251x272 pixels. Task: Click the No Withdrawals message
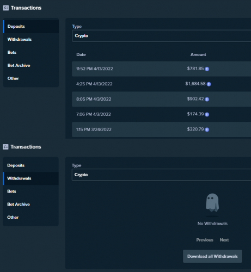[x=212, y=224]
